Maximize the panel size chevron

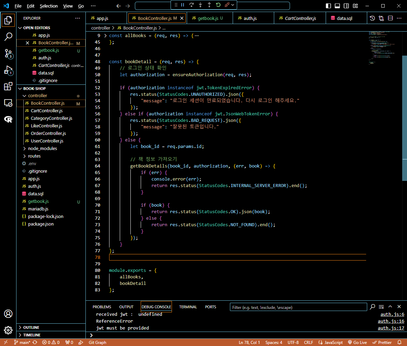[x=390, y=307]
